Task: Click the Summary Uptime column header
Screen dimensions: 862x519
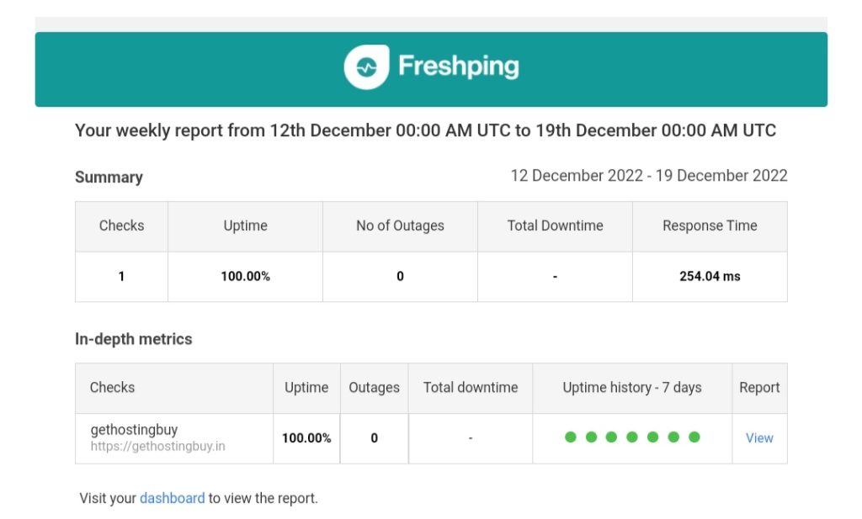Action: coord(245,225)
